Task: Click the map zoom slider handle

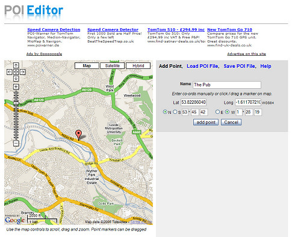Action: [x=16, y=103]
